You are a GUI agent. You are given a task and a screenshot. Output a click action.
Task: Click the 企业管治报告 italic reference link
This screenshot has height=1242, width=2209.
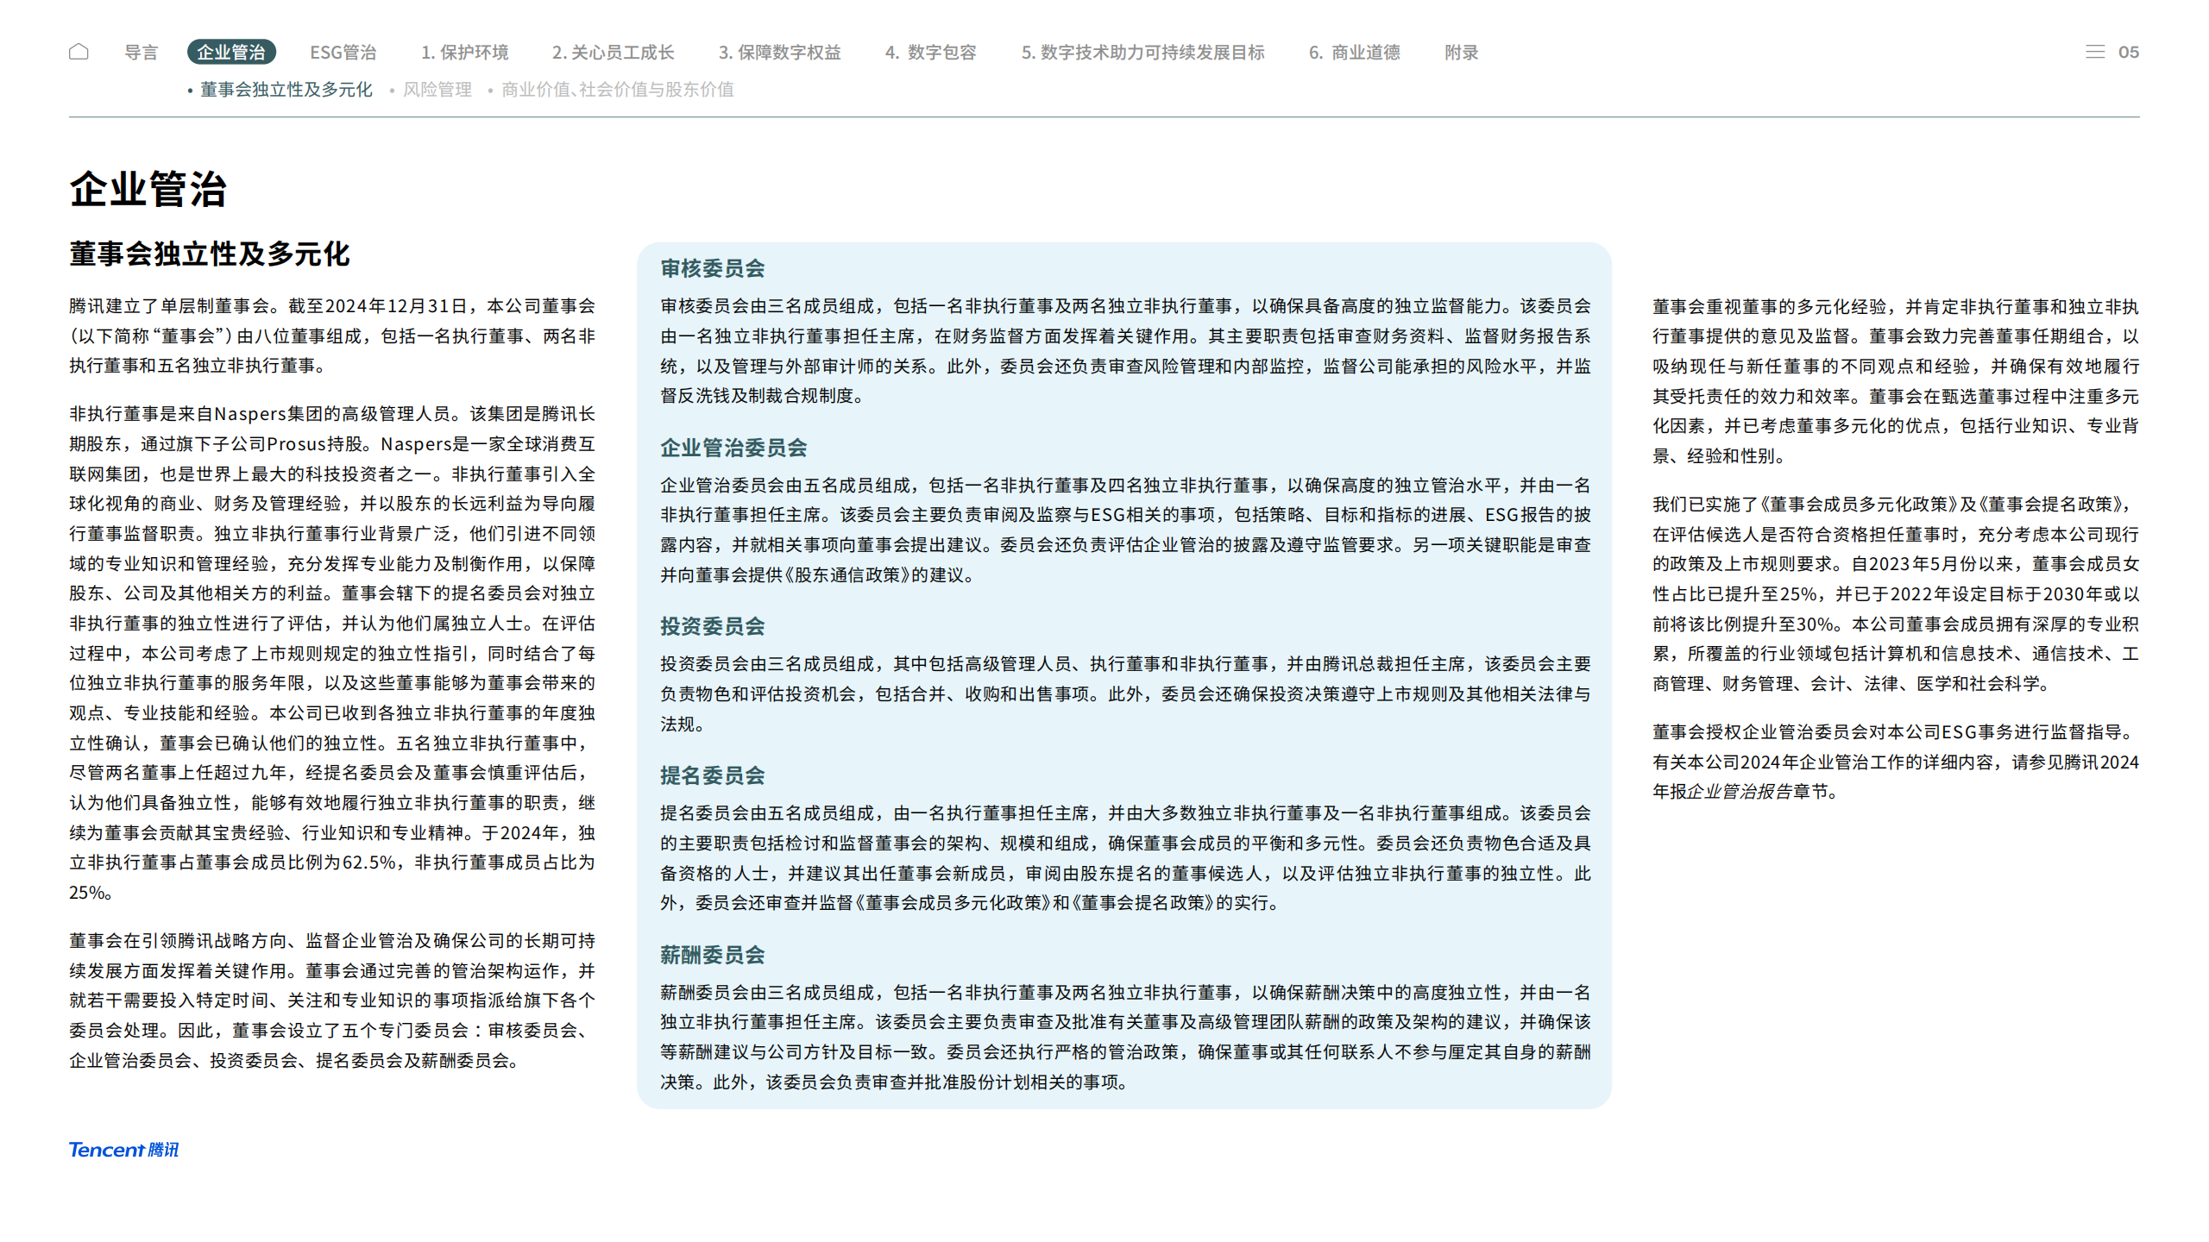tap(1739, 792)
